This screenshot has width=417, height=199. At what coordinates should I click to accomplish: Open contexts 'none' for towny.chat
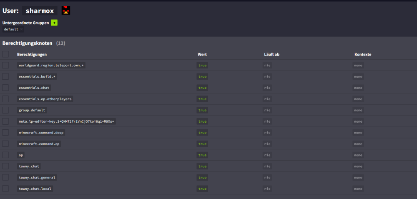click(358, 166)
